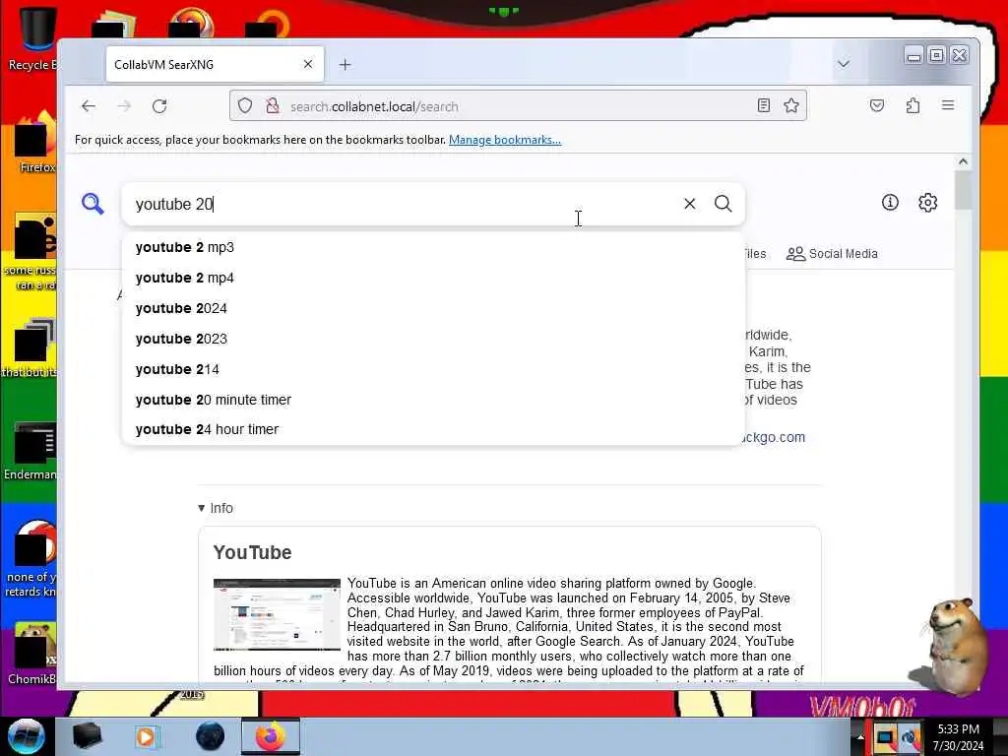Screen dimensions: 1008x756
Task: Open SearXNG about info icon
Action: coord(890,203)
